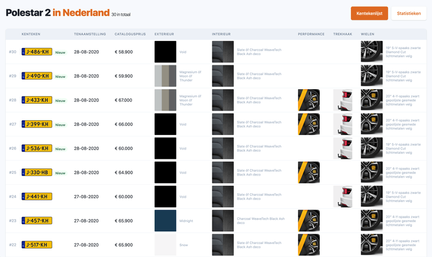Click license plate J-330-HB
This screenshot has height=257, width=432.
click(x=37, y=172)
